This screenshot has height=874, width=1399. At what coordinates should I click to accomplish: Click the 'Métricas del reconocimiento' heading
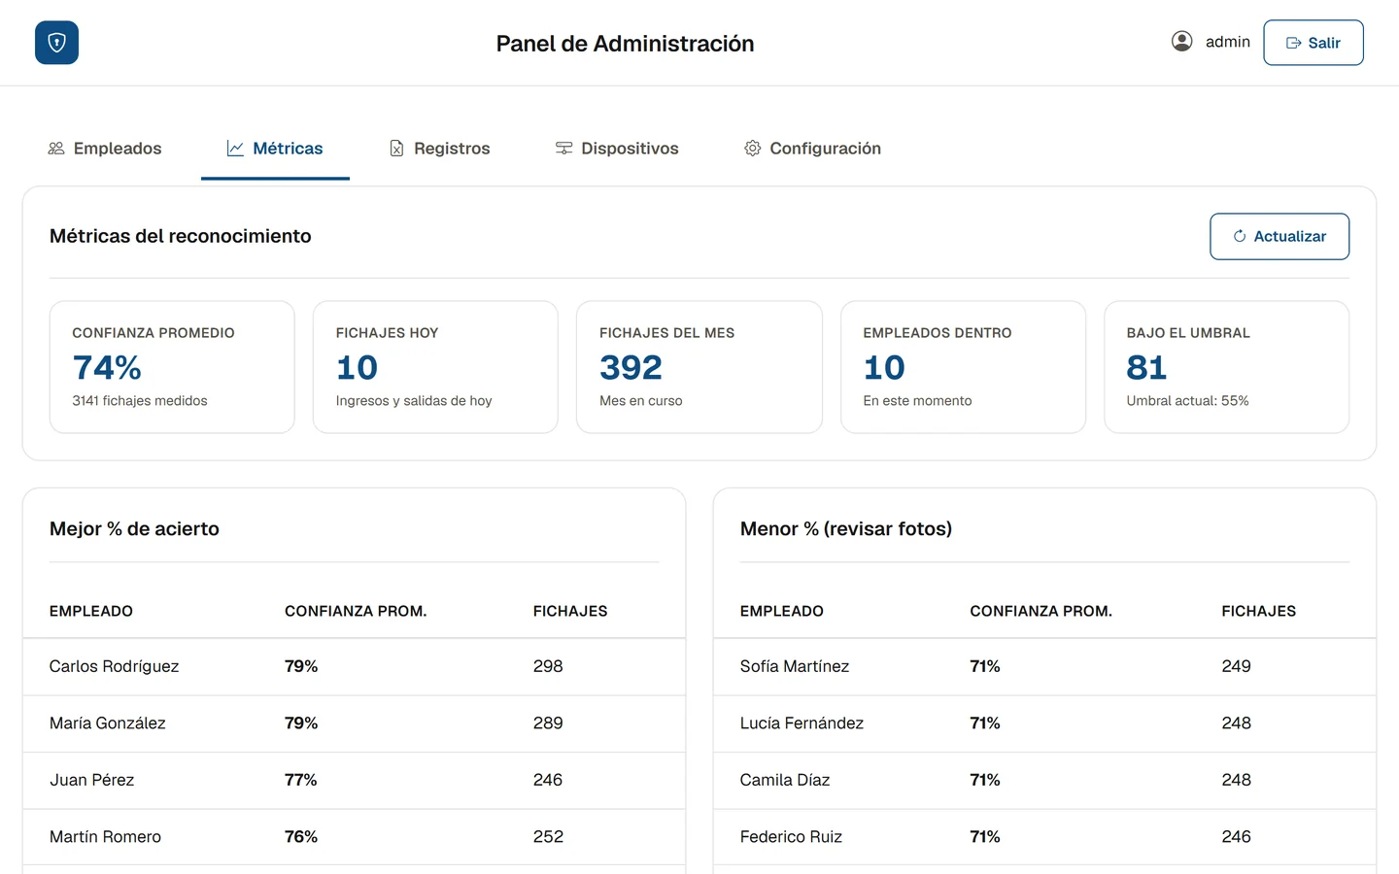pyautogui.click(x=181, y=236)
